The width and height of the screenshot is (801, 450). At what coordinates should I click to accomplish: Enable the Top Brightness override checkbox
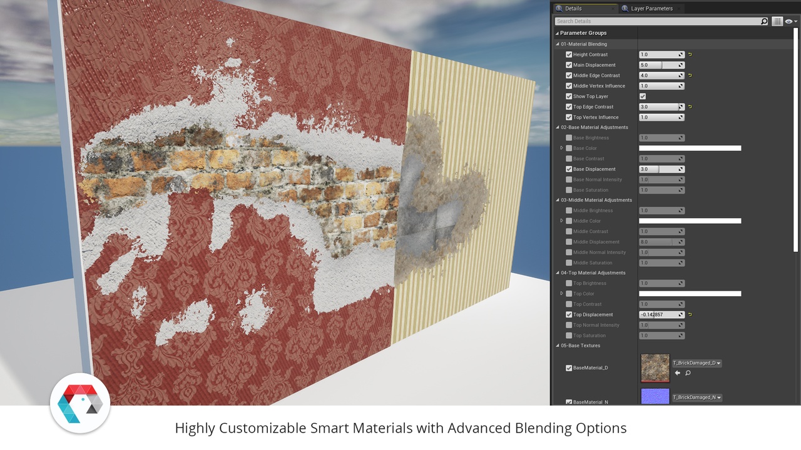pyautogui.click(x=569, y=283)
